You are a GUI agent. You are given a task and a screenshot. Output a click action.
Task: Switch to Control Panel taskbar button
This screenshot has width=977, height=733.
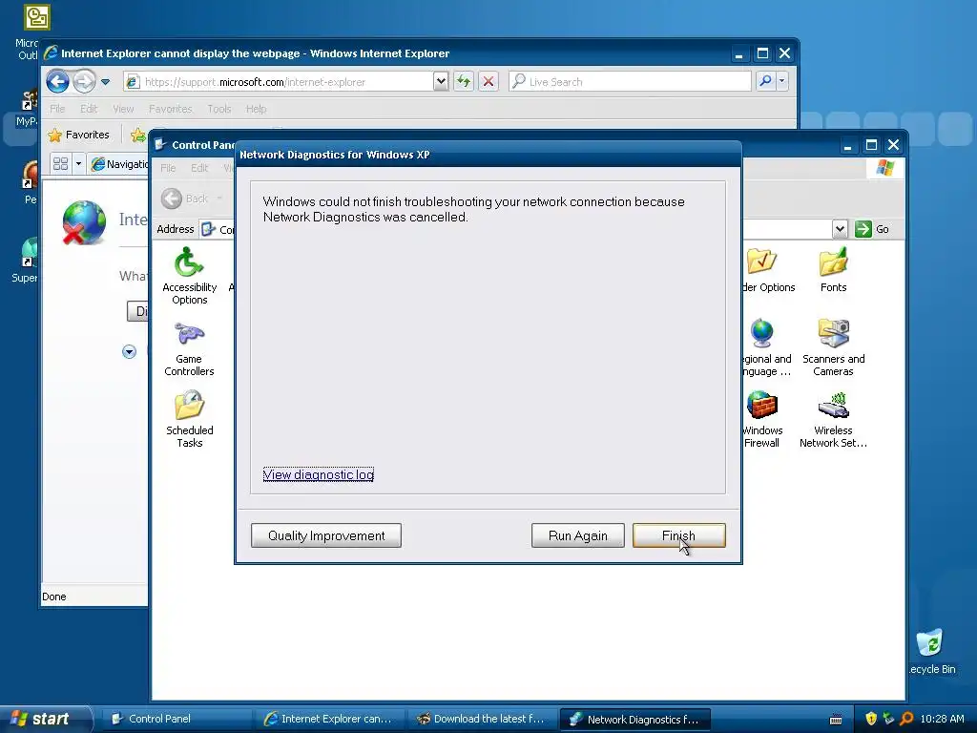[x=177, y=719]
